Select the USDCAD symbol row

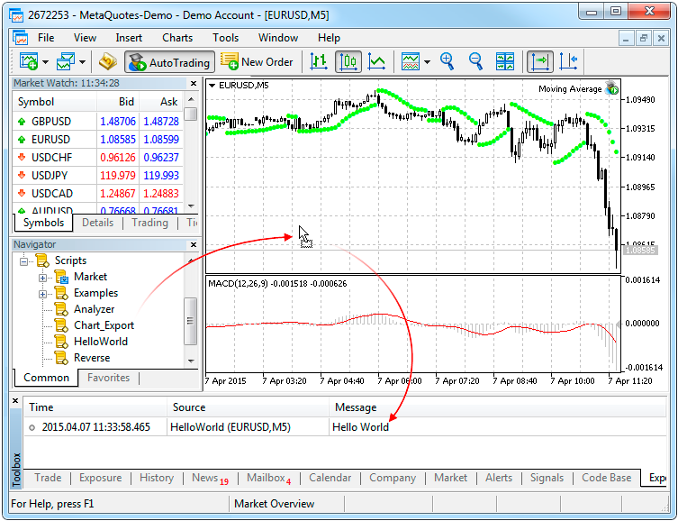coord(98,194)
